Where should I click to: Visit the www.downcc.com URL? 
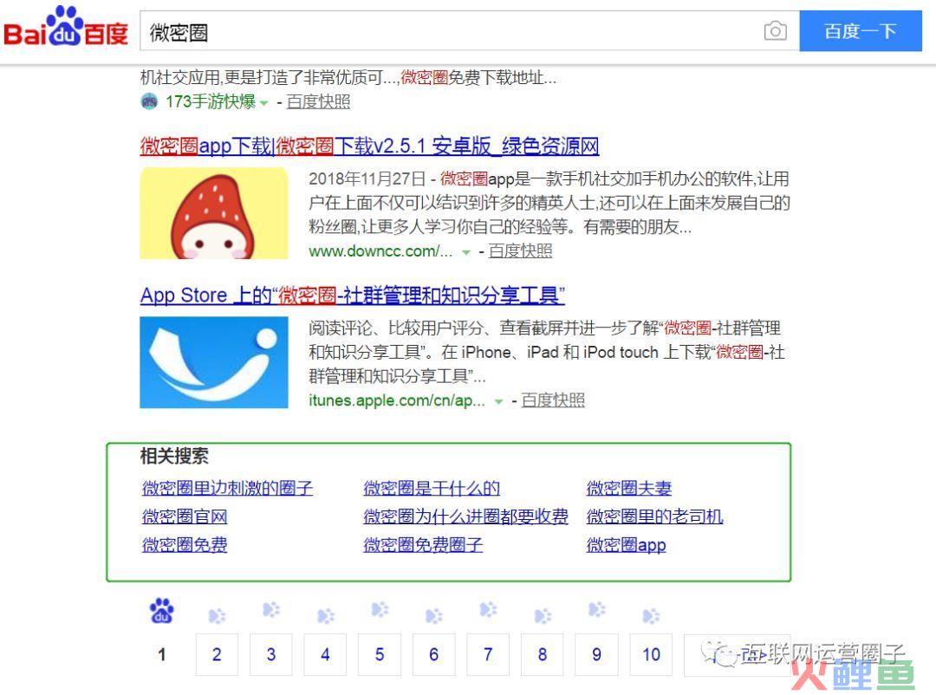click(380, 250)
